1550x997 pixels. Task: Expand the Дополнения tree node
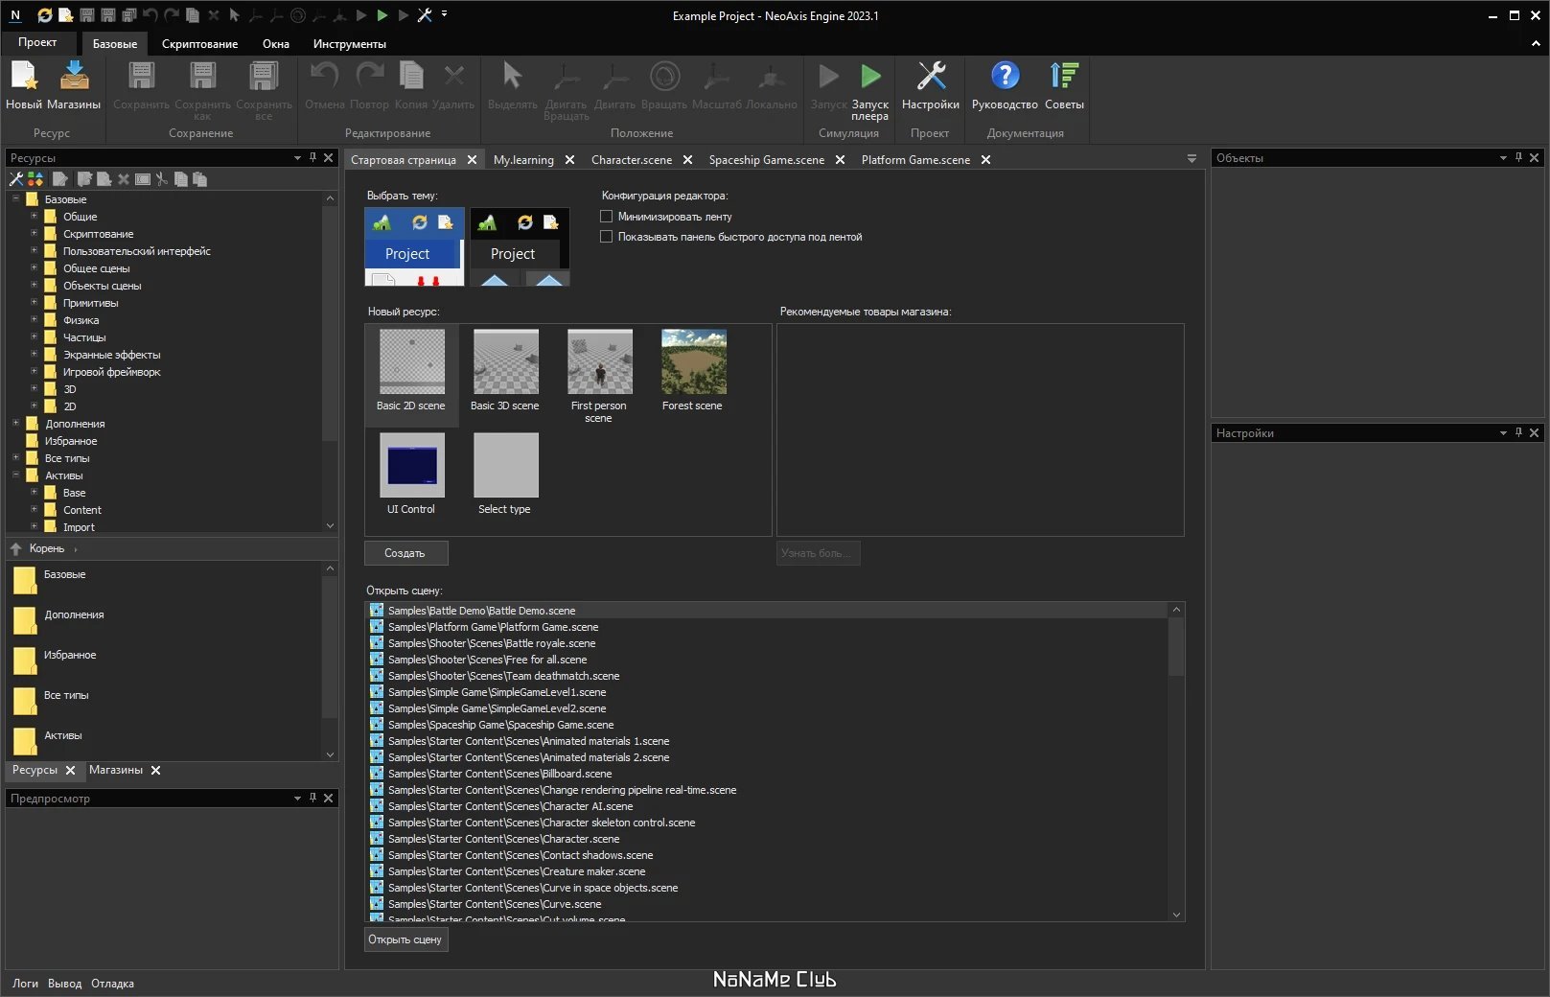[x=16, y=424]
